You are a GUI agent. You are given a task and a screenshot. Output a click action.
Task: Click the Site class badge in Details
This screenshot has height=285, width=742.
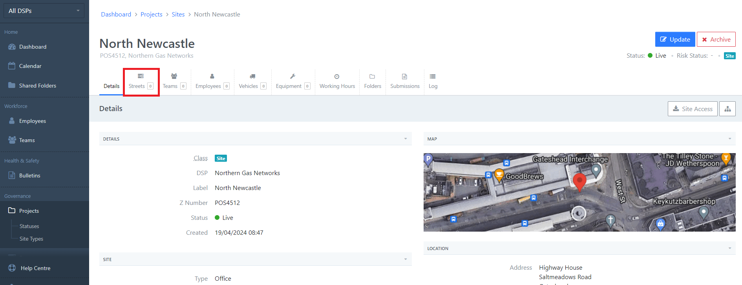click(221, 158)
